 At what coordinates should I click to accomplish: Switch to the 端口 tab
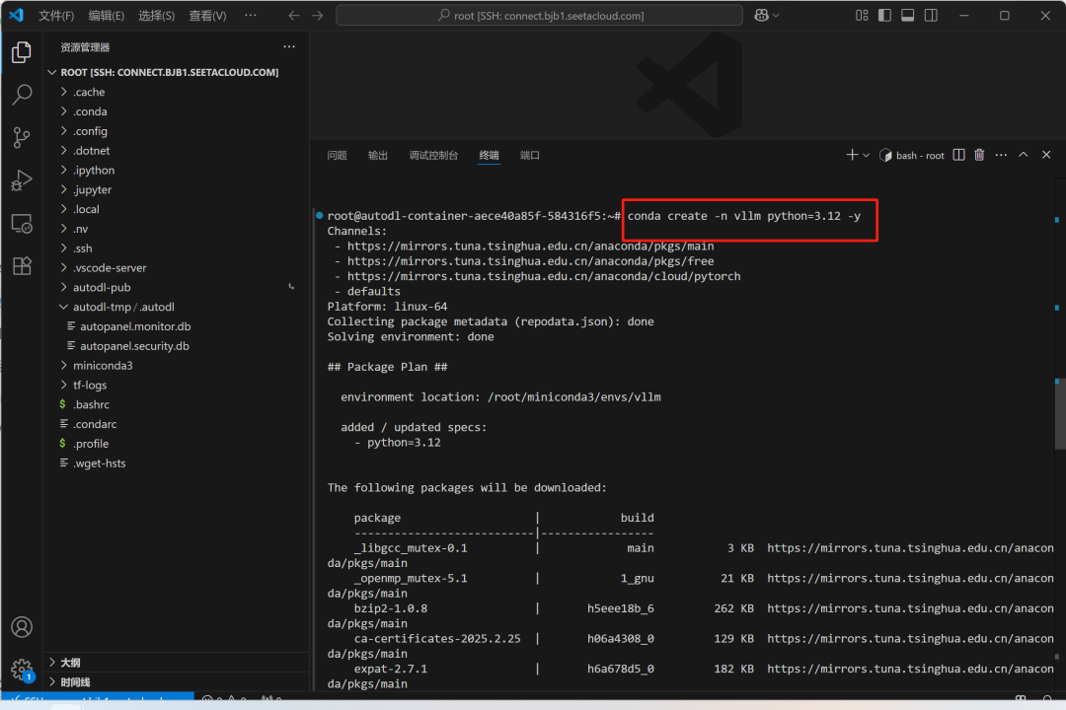(530, 156)
